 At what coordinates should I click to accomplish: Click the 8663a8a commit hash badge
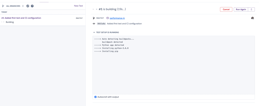pyautogui.click(x=101, y=24)
